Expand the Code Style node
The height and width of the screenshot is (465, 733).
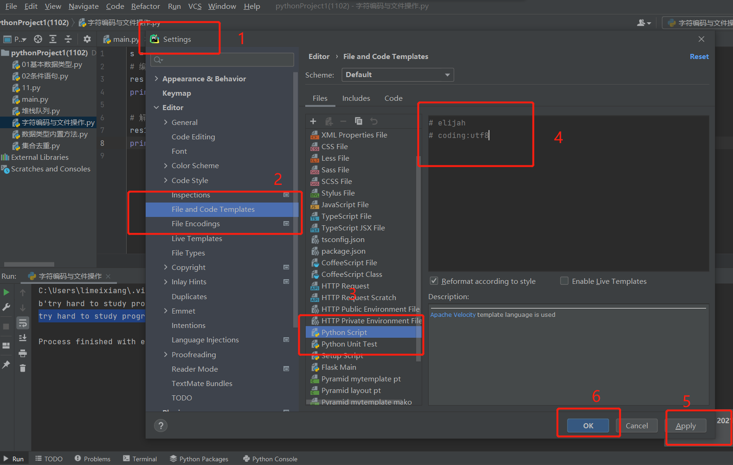tap(166, 180)
